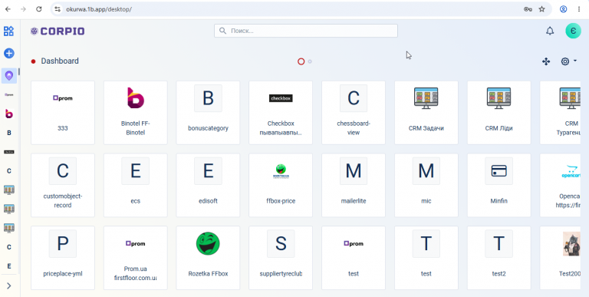Expand the dropdown arrow beside settings gear
The width and height of the screenshot is (589, 297).
click(575, 61)
